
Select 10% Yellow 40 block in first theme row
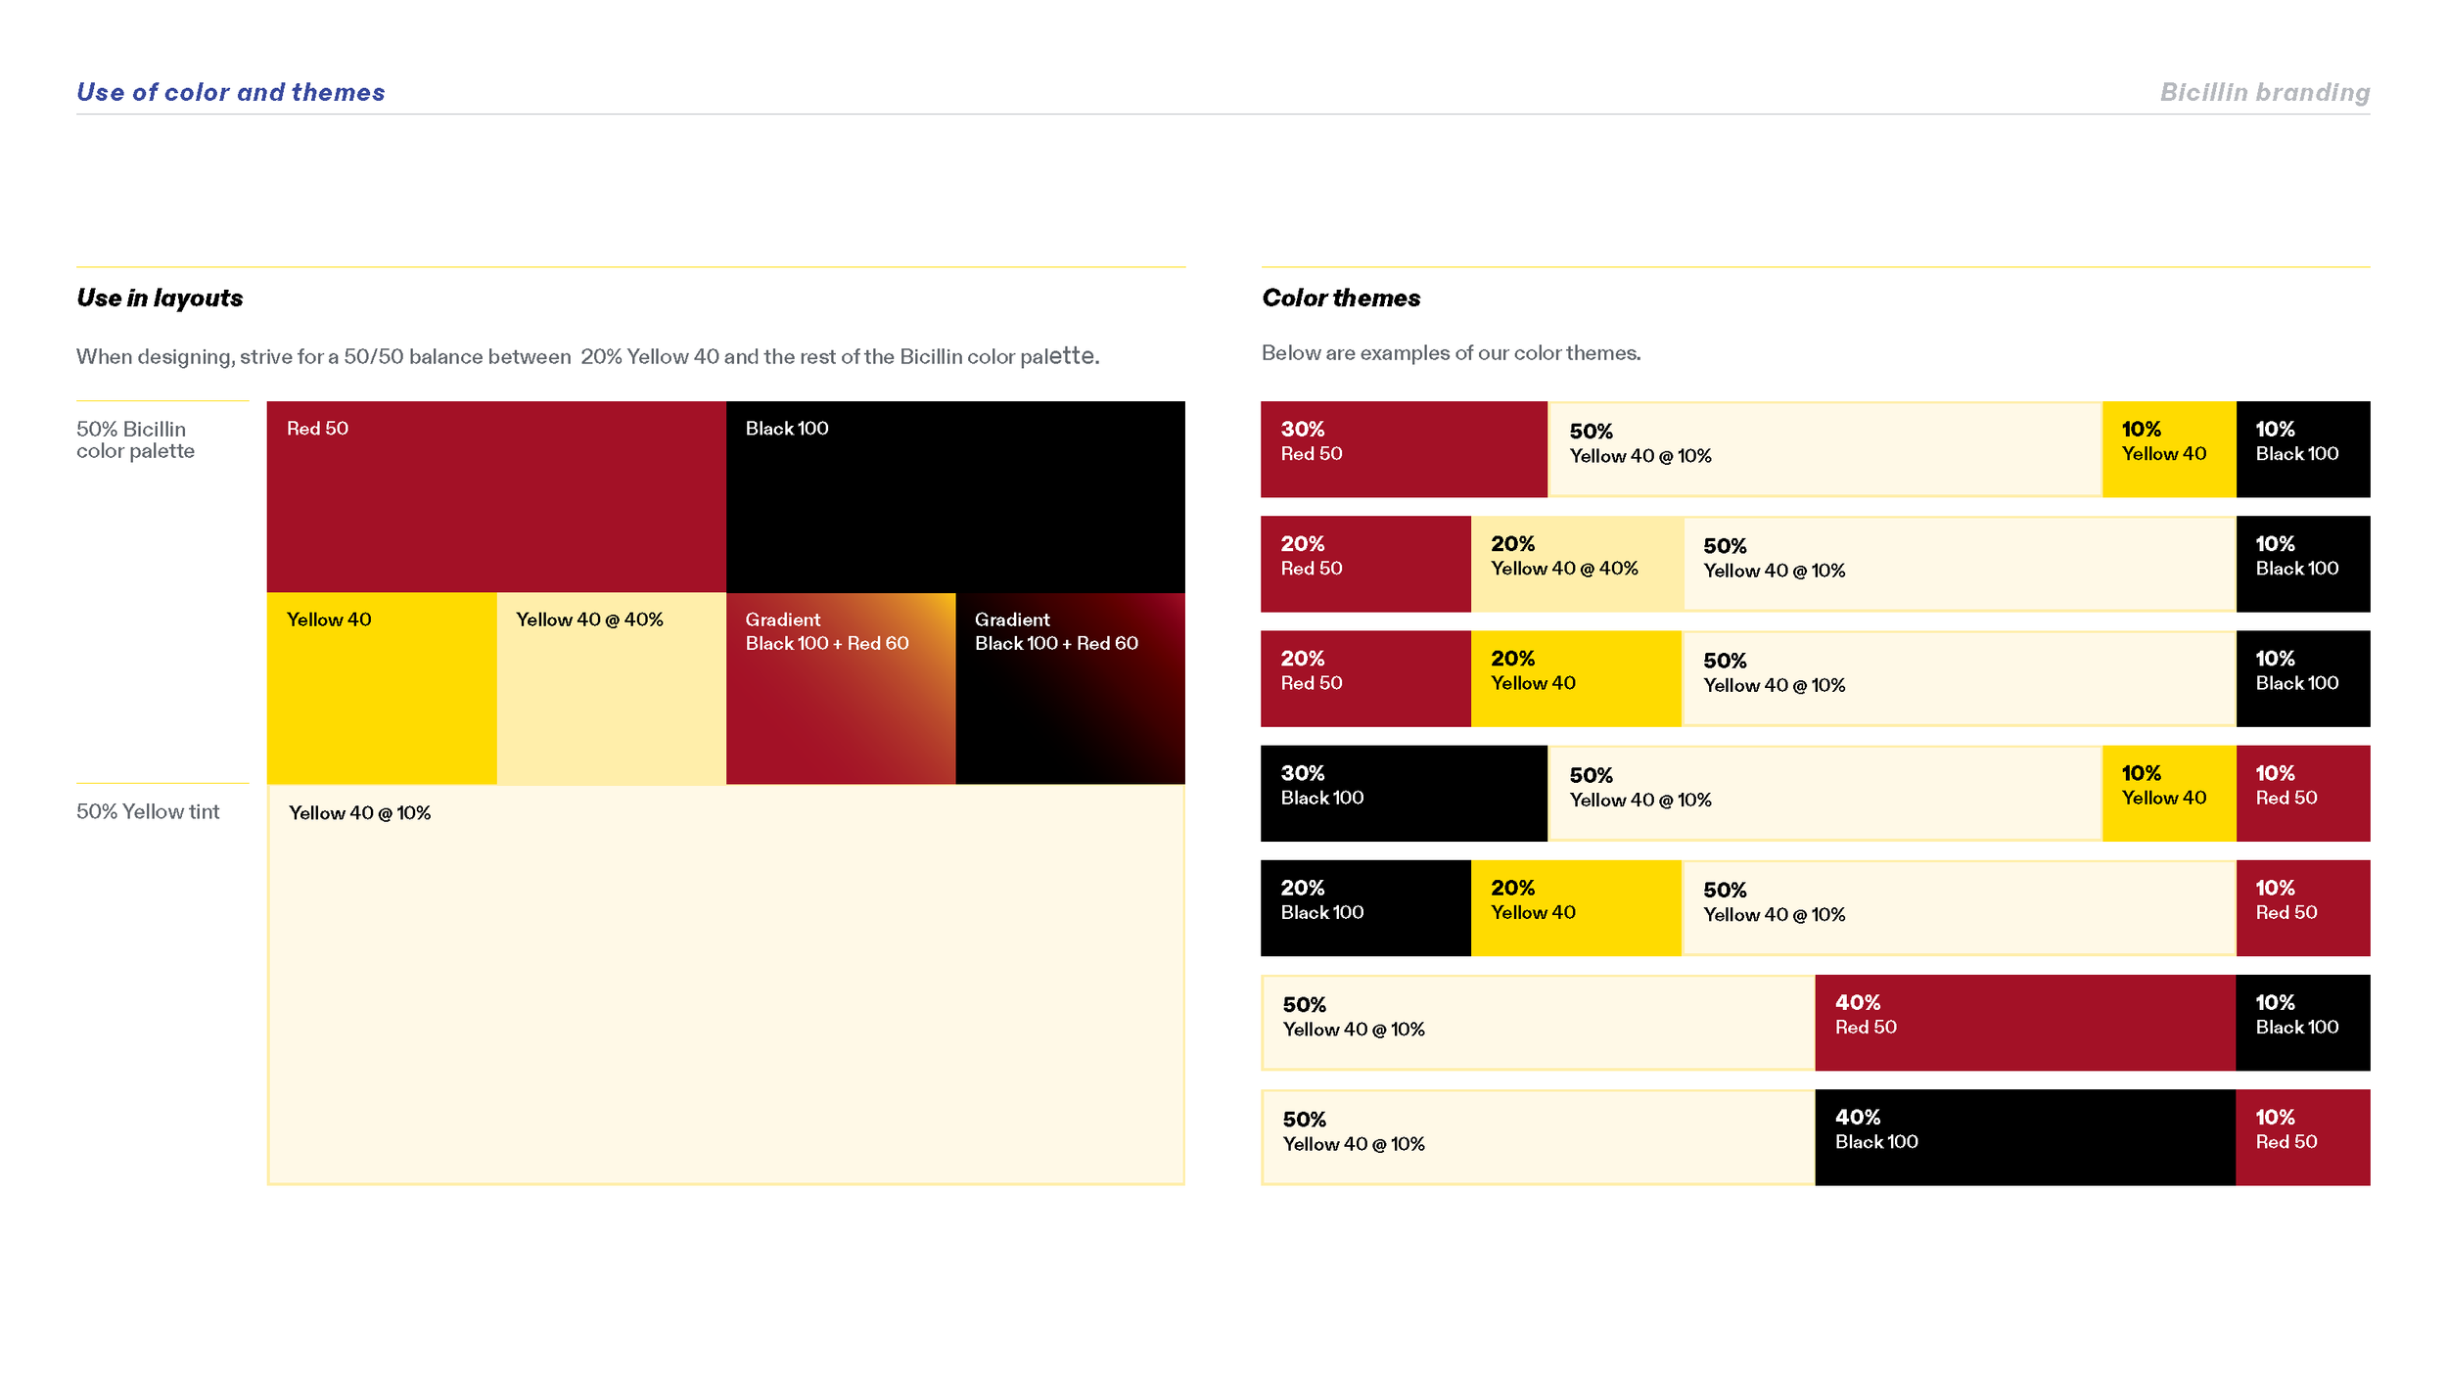pyautogui.click(x=2169, y=449)
